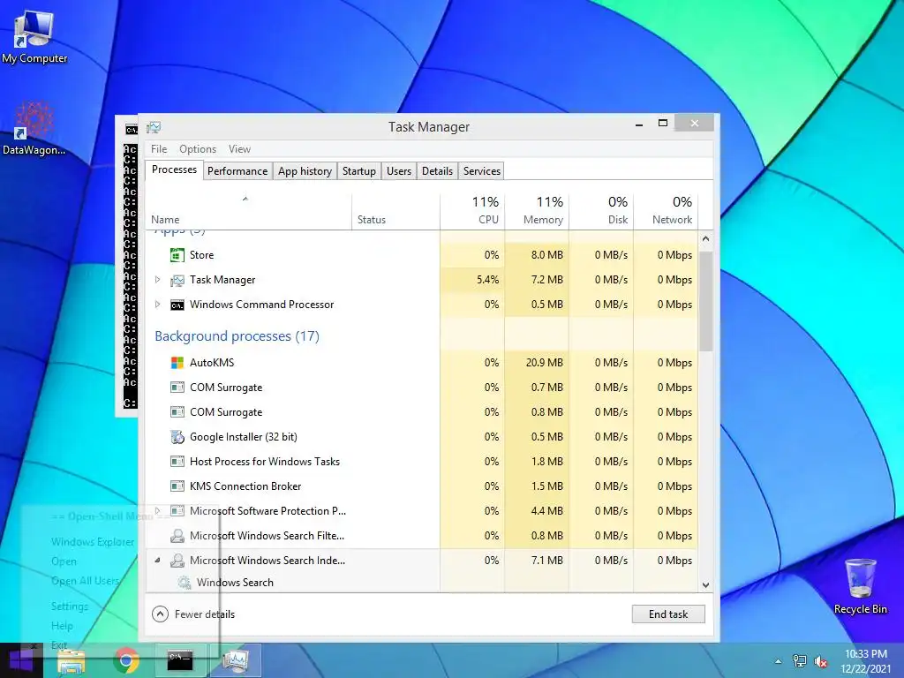Image resolution: width=904 pixels, height=678 pixels.
Task: Click Task Manager CPU value 5.4%
Action: [487, 280]
